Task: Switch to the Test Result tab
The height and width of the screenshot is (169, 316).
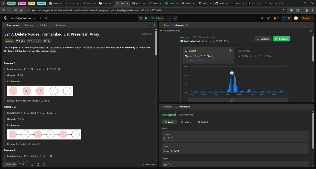Action: pos(182,107)
